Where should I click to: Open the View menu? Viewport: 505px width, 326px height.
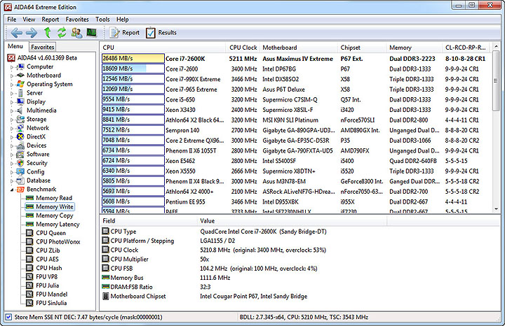[29, 20]
